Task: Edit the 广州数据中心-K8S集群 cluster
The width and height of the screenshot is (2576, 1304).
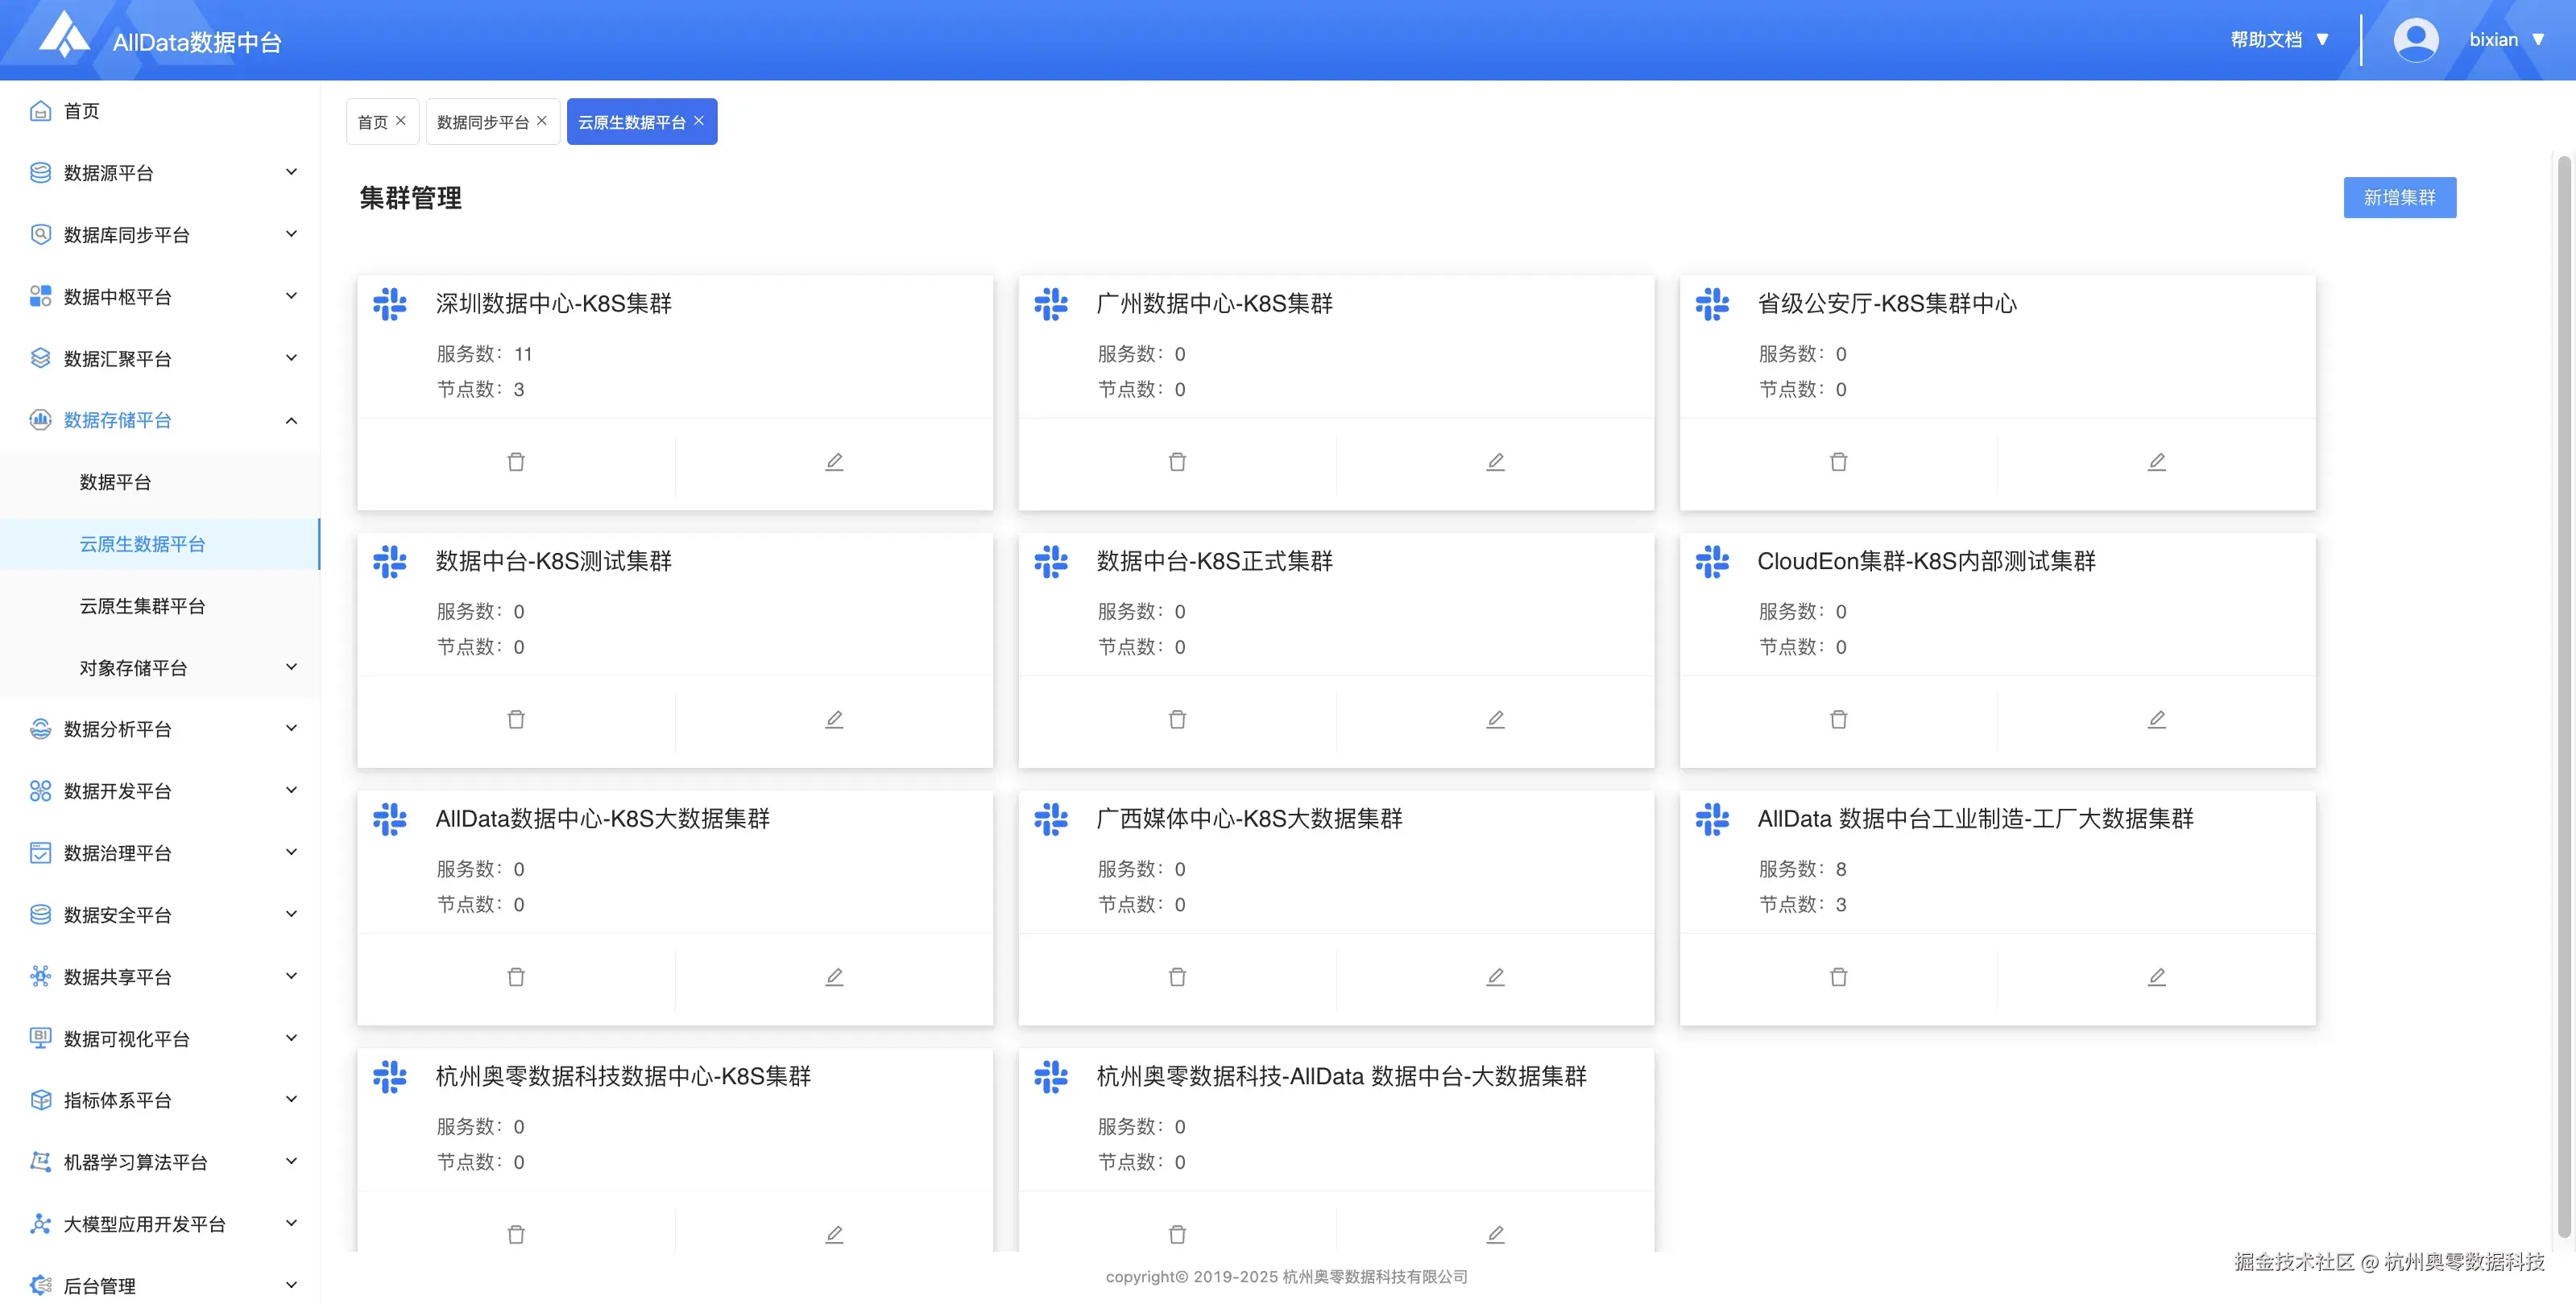Action: (1495, 462)
